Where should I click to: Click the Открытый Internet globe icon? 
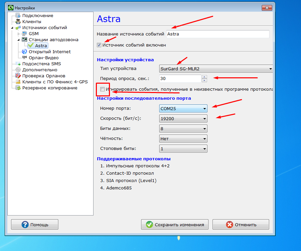point(24,52)
